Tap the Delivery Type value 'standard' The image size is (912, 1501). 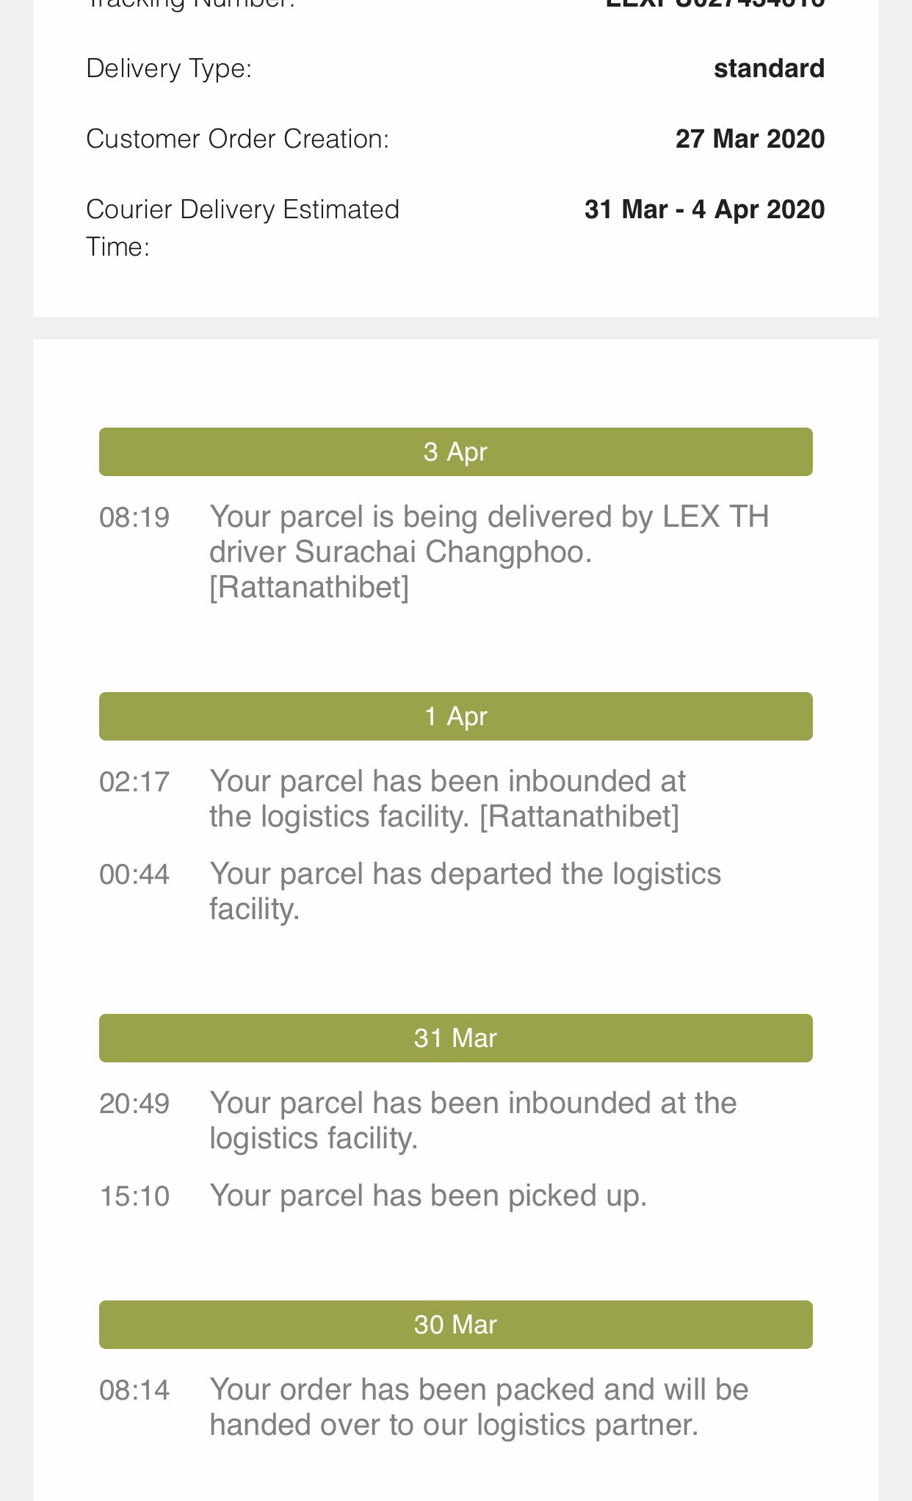coord(769,68)
